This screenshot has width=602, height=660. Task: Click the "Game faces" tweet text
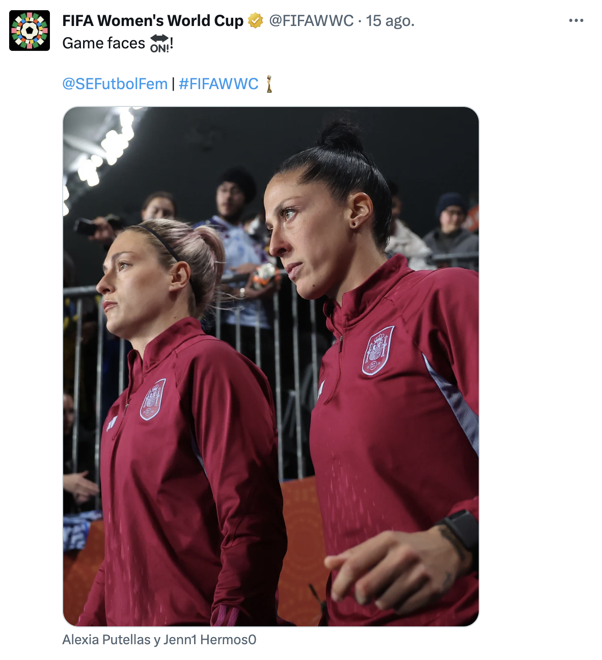[103, 43]
